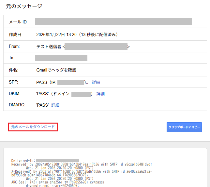Click the クリップボードにコピー button
Image resolution: width=210 pixels, height=187 pixels.
coord(184,127)
